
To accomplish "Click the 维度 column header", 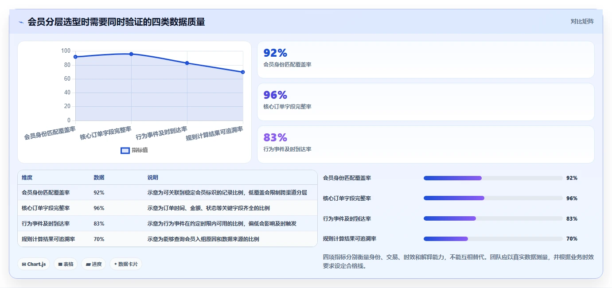I will [27, 178].
